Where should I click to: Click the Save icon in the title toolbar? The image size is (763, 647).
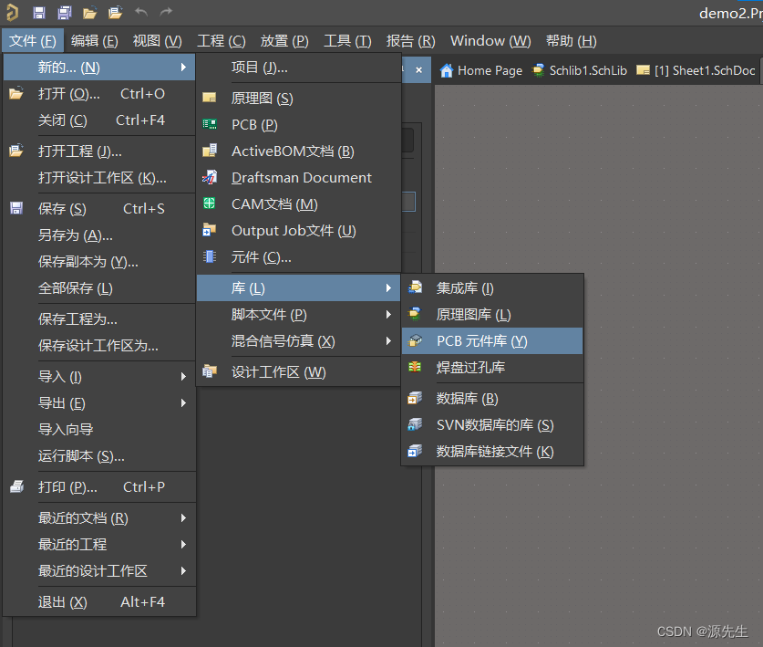(x=39, y=13)
